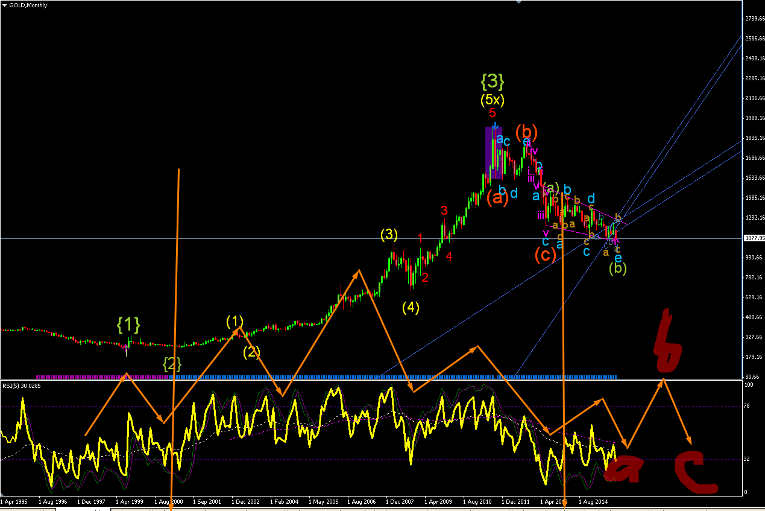765x511 pixels.
Task: Select the yellow (1) wave label
Action: (x=235, y=320)
